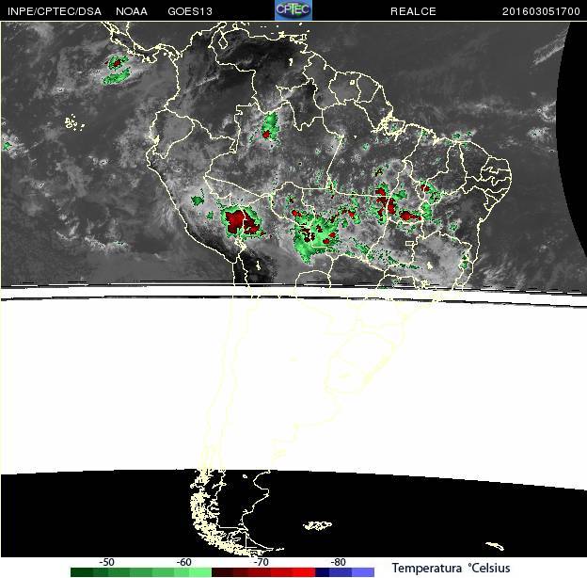Click the -80 label on the temperature scale
Screen dimensions: 587x578
(x=338, y=562)
